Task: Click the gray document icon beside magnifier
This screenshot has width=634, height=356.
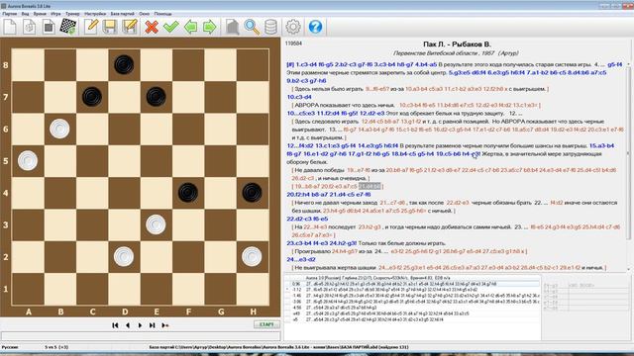Action: 232,27
